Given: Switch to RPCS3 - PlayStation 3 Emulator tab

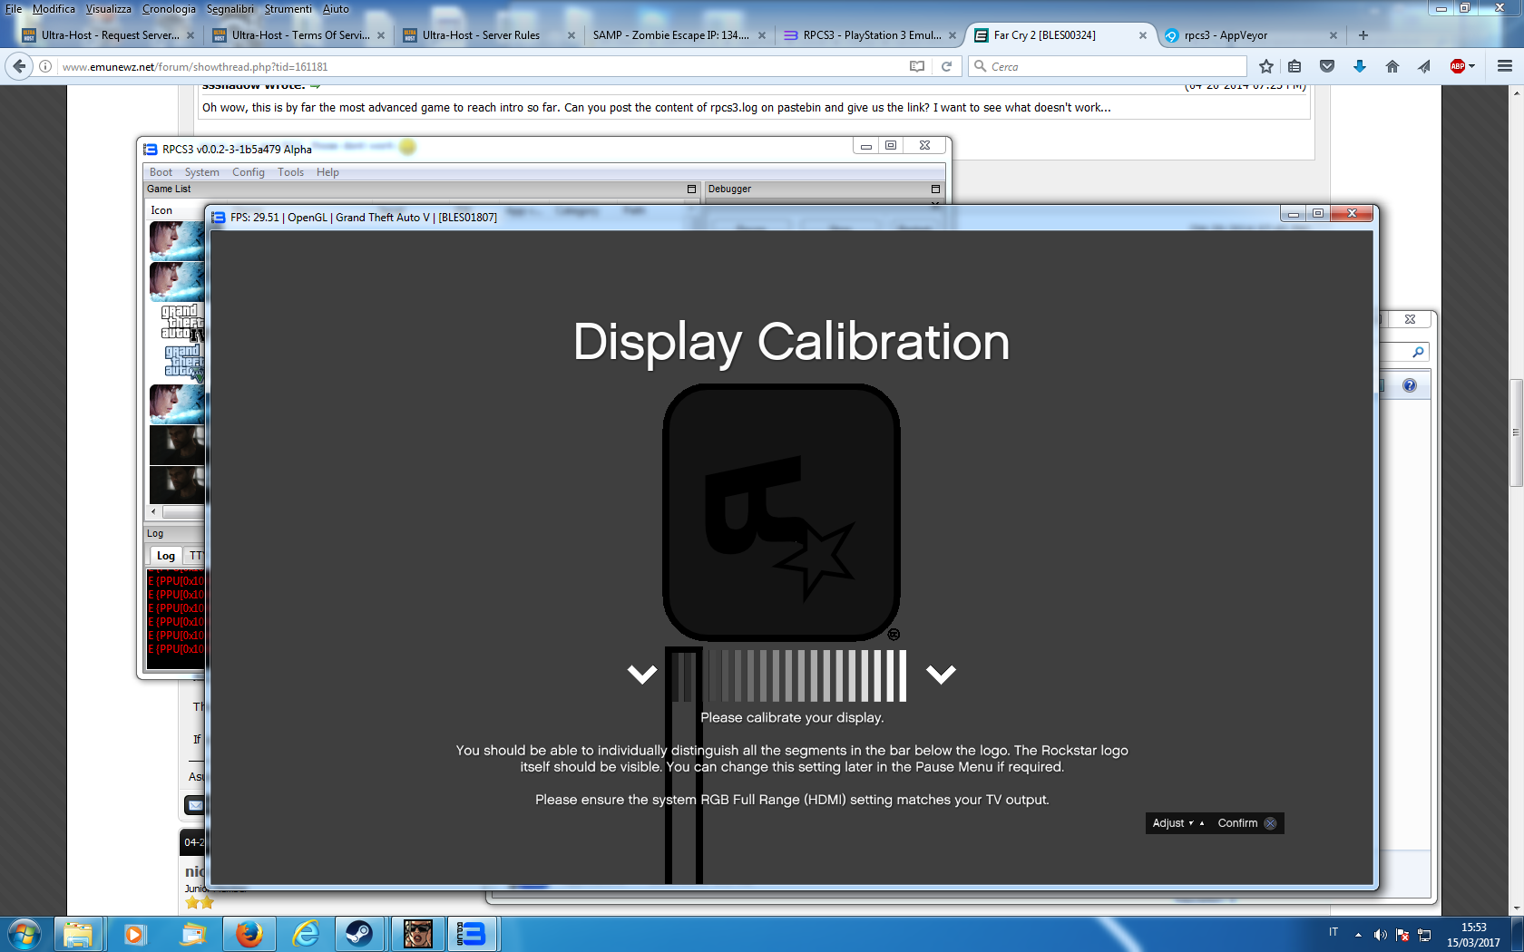Looking at the screenshot, I should coord(871,35).
